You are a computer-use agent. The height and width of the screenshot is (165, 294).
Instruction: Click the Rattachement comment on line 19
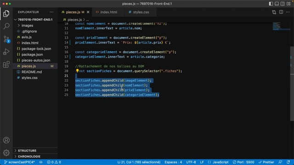click(109, 66)
